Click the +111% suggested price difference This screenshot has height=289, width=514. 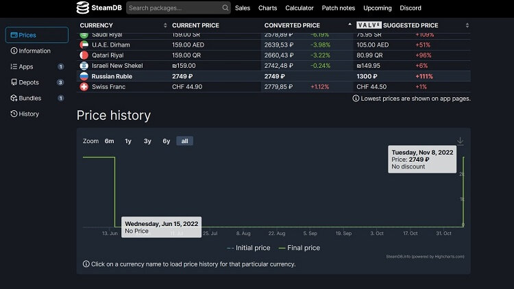[x=424, y=76]
